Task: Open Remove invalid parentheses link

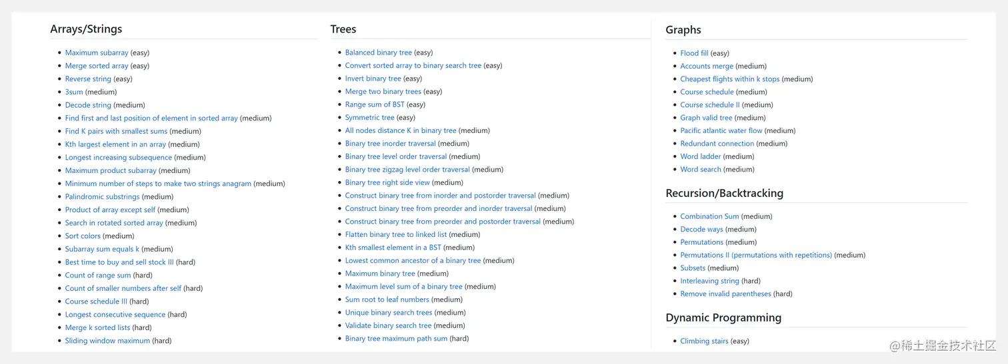Action: click(x=726, y=294)
